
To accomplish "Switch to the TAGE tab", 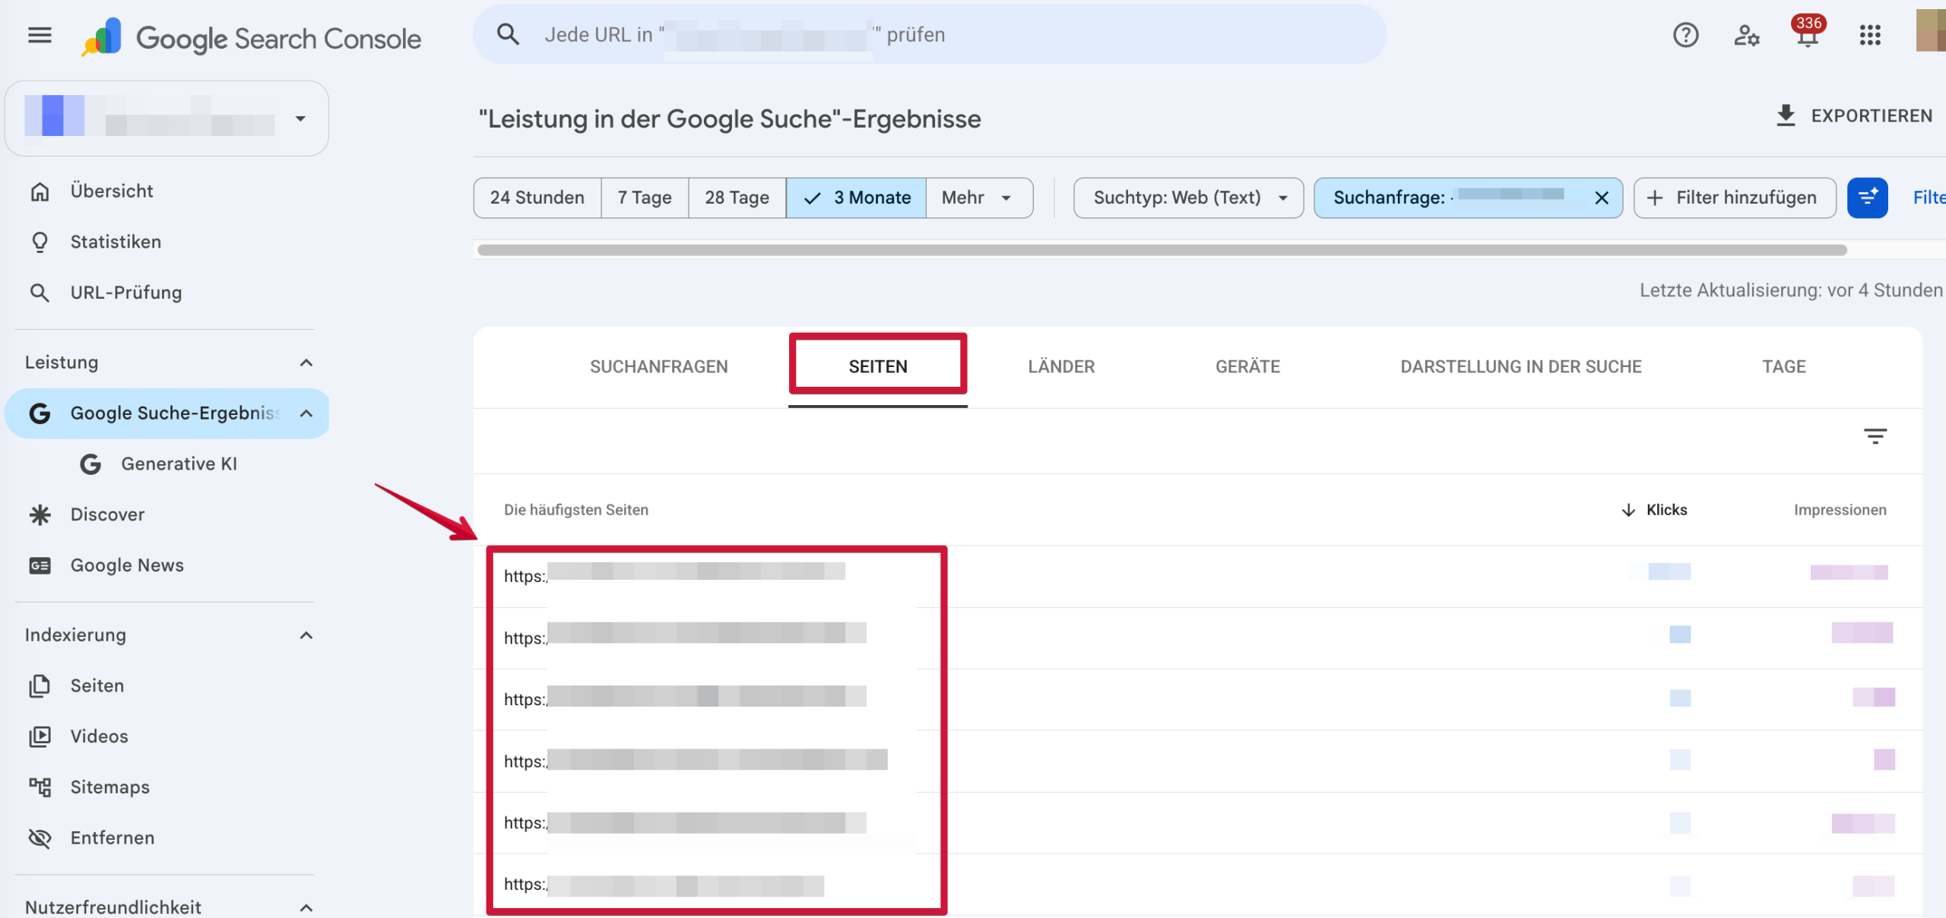I will (x=1783, y=367).
